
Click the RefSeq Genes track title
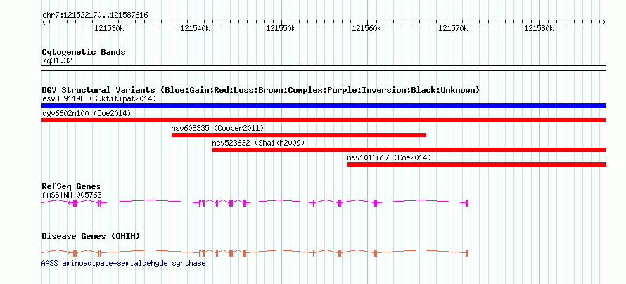[x=72, y=186]
